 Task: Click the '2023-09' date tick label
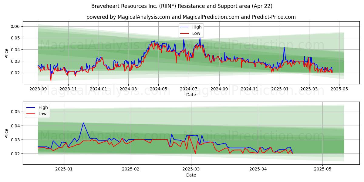[38, 89]
